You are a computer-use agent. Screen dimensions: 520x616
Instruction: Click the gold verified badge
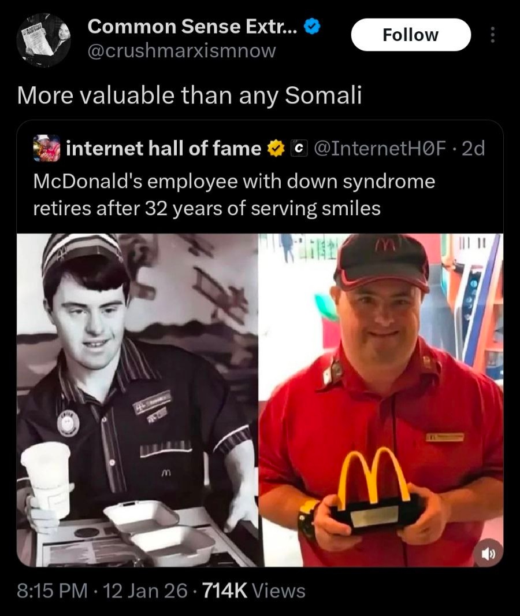[x=276, y=149]
